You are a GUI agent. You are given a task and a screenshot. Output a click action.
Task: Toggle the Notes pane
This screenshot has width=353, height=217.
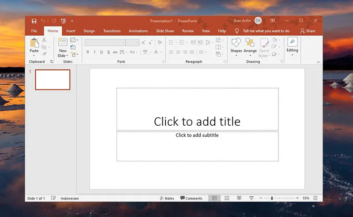(167, 198)
